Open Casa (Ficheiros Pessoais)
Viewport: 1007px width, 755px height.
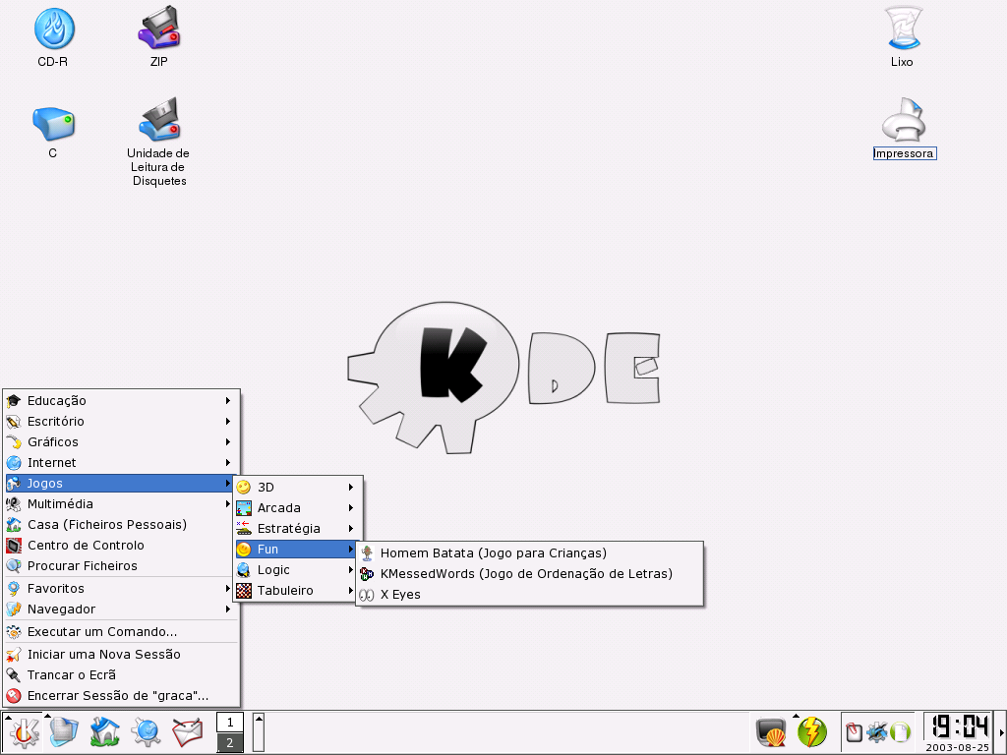(x=120, y=525)
